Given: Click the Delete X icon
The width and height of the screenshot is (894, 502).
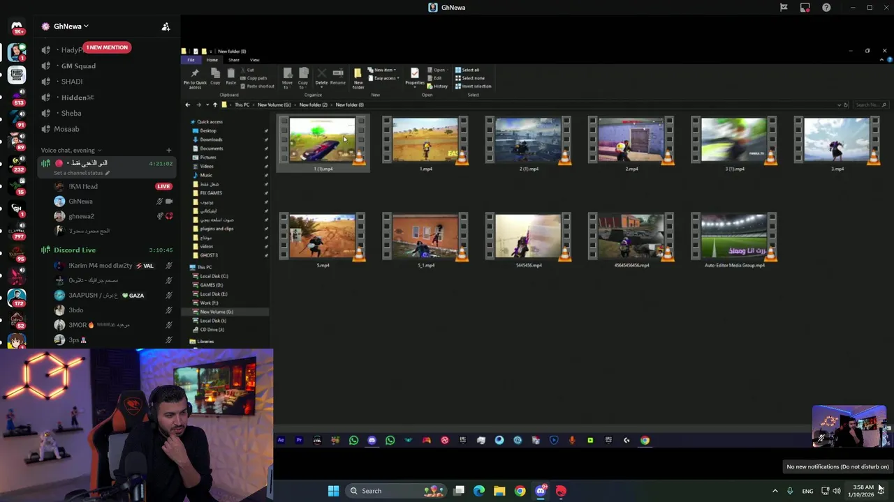Looking at the screenshot, I should (x=321, y=73).
